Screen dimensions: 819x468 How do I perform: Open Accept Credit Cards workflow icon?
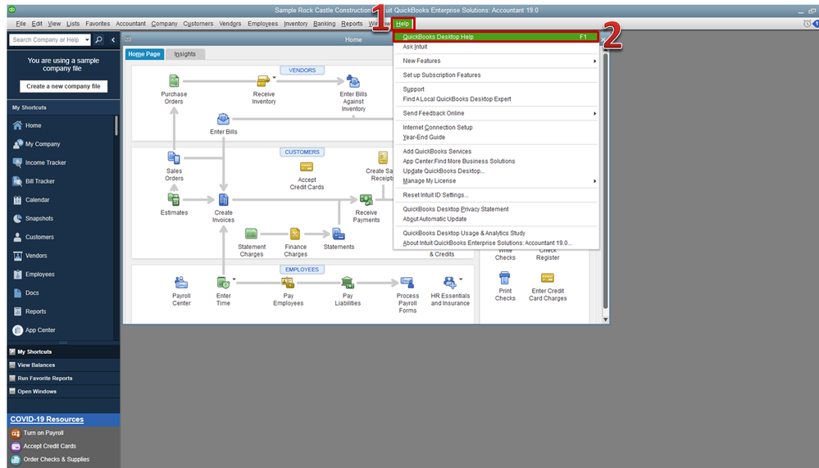tap(307, 167)
